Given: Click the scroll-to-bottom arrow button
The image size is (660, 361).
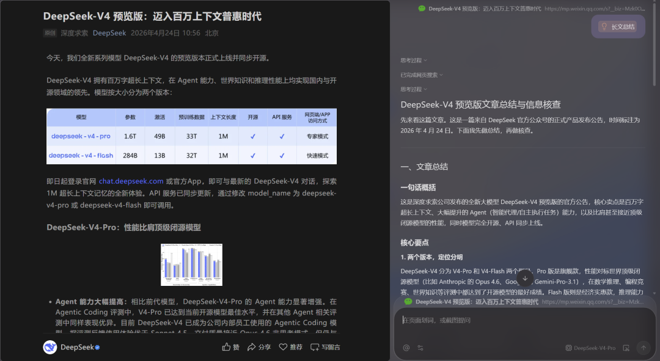Looking at the screenshot, I should pos(524,278).
